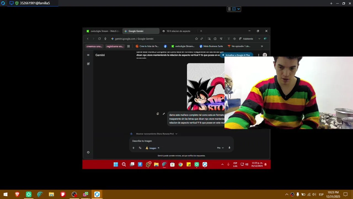353x199 pixels.
Task: Click the microphone icon beside the address bar
Action: click(105, 39)
